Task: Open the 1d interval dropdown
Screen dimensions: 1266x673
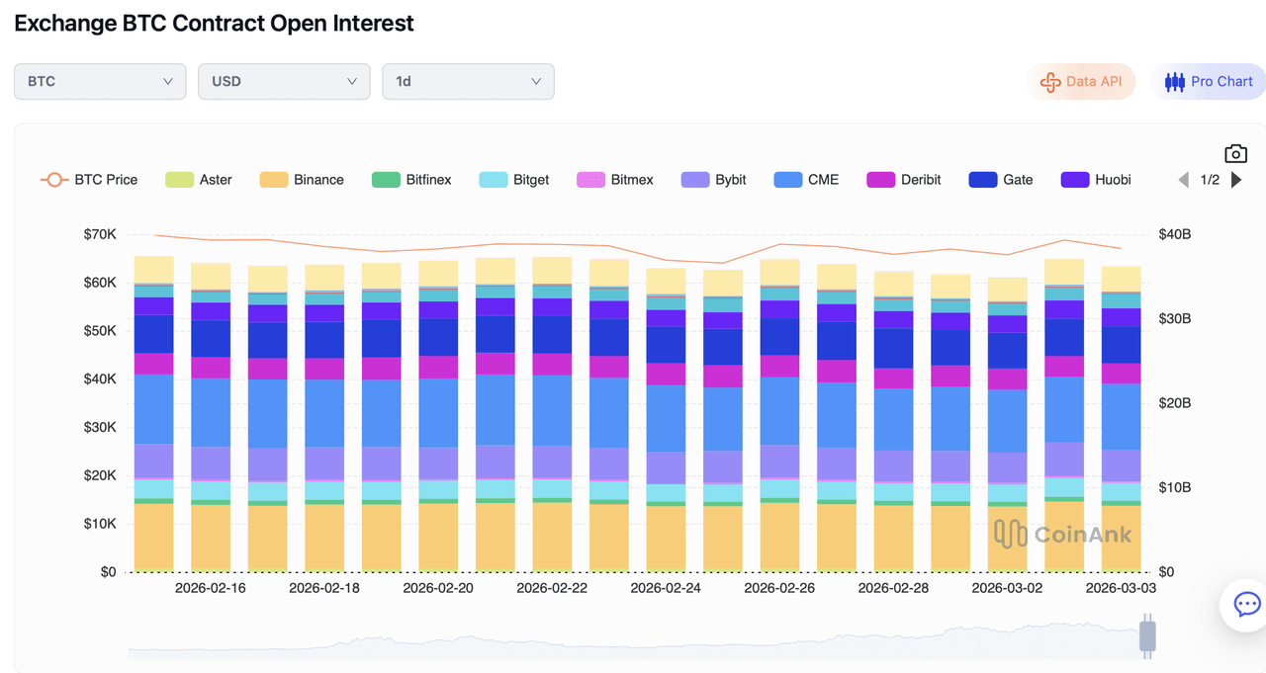Action: tap(468, 82)
